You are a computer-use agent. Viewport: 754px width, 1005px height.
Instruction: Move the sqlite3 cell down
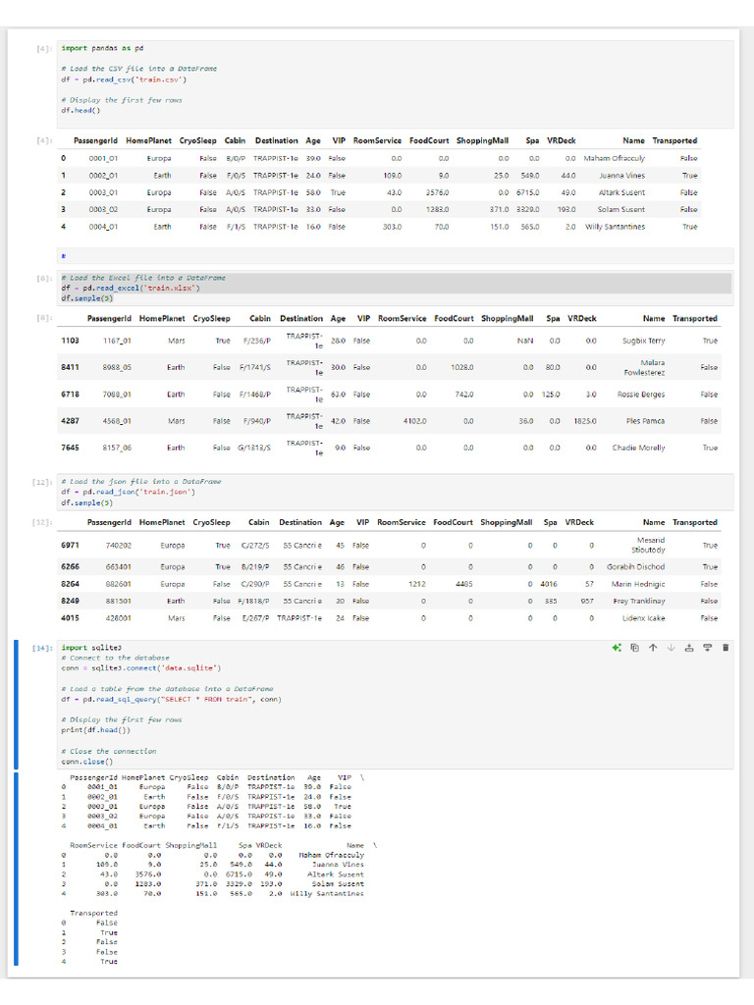[671, 648]
